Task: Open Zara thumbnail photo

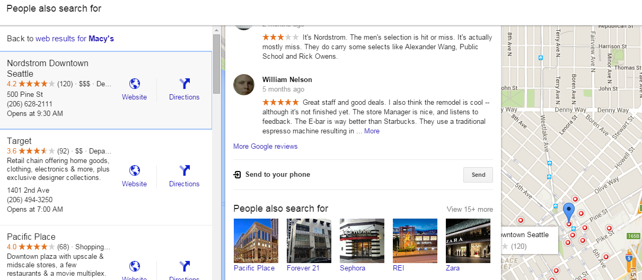Action: pos(468,241)
